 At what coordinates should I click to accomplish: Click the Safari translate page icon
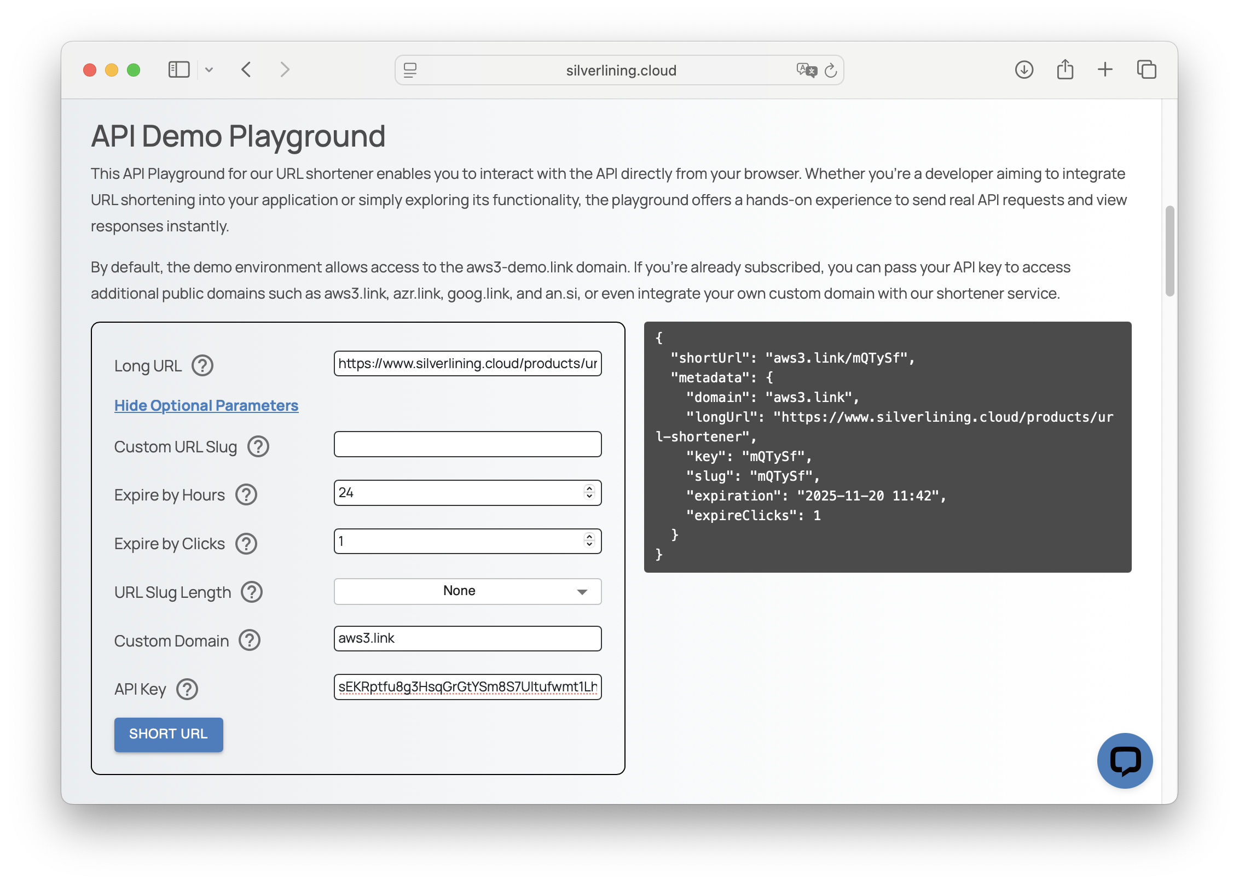pyautogui.click(x=806, y=70)
